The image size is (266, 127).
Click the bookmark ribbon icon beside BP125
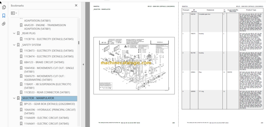tap(21, 104)
